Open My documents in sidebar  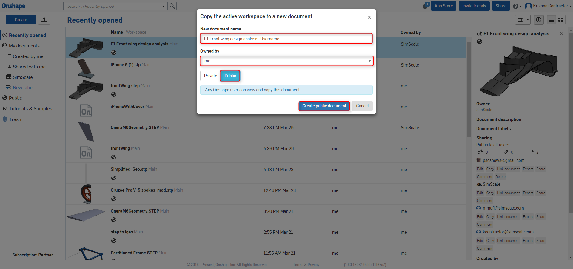click(x=24, y=46)
